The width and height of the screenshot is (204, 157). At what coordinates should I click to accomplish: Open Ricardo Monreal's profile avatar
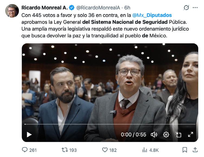pos(12,11)
